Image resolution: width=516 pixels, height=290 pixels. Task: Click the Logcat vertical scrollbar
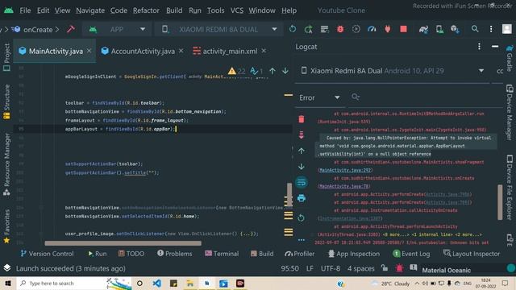point(500,202)
